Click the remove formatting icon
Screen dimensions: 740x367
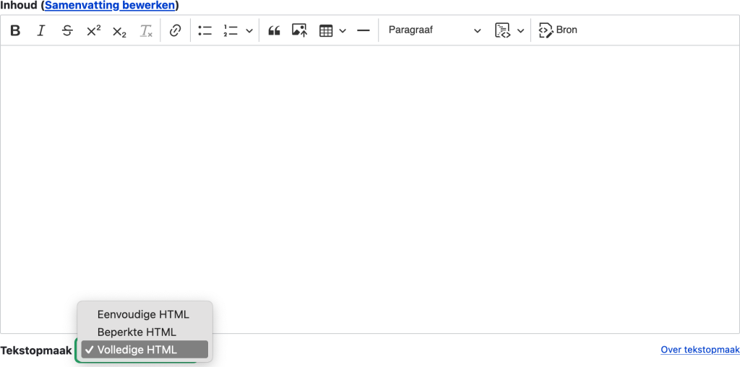145,30
